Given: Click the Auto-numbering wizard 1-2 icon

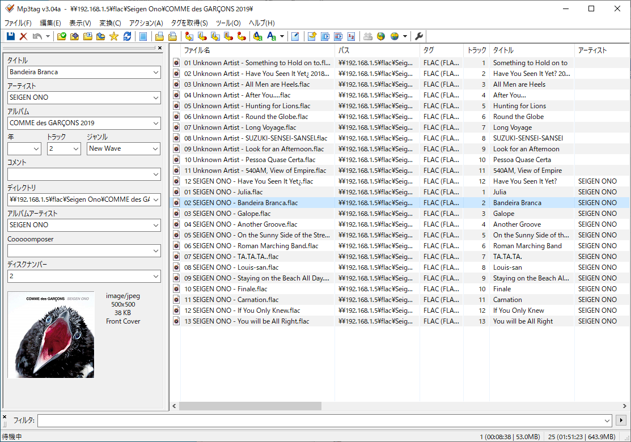Looking at the screenshot, I should tap(352, 36).
